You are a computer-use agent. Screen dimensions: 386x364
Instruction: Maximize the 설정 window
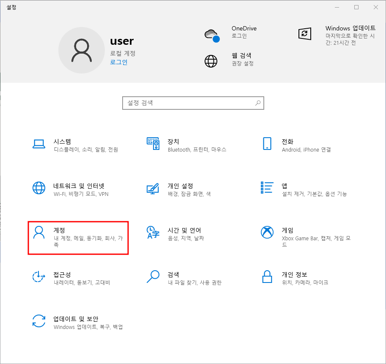click(356, 7)
